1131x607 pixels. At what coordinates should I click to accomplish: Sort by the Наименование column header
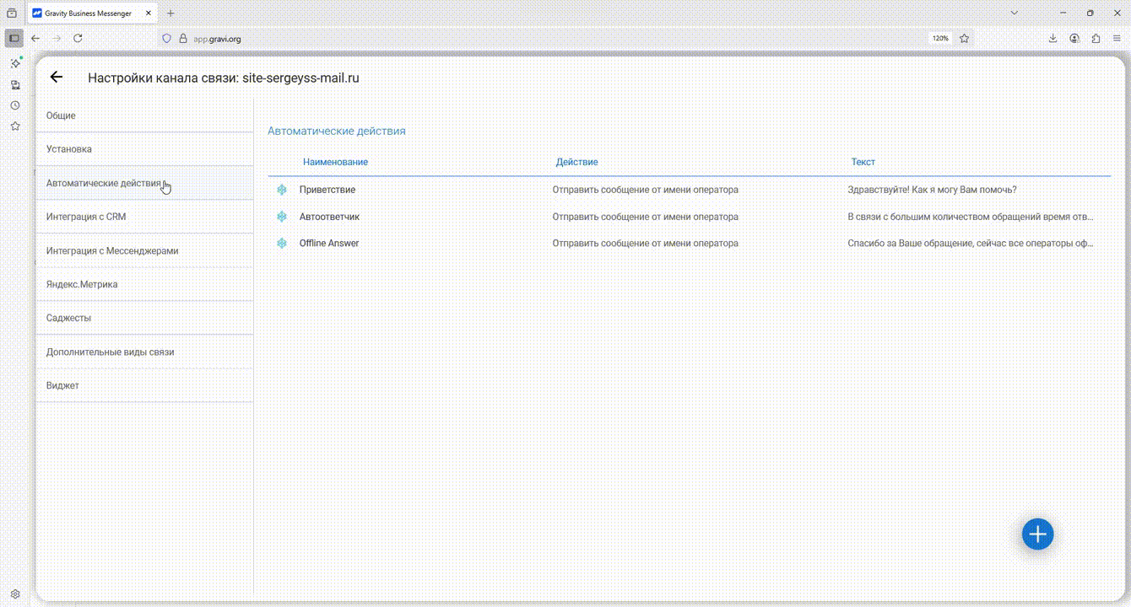click(335, 162)
